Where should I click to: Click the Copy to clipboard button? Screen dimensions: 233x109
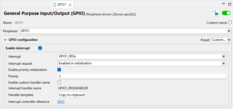point(72,95)
